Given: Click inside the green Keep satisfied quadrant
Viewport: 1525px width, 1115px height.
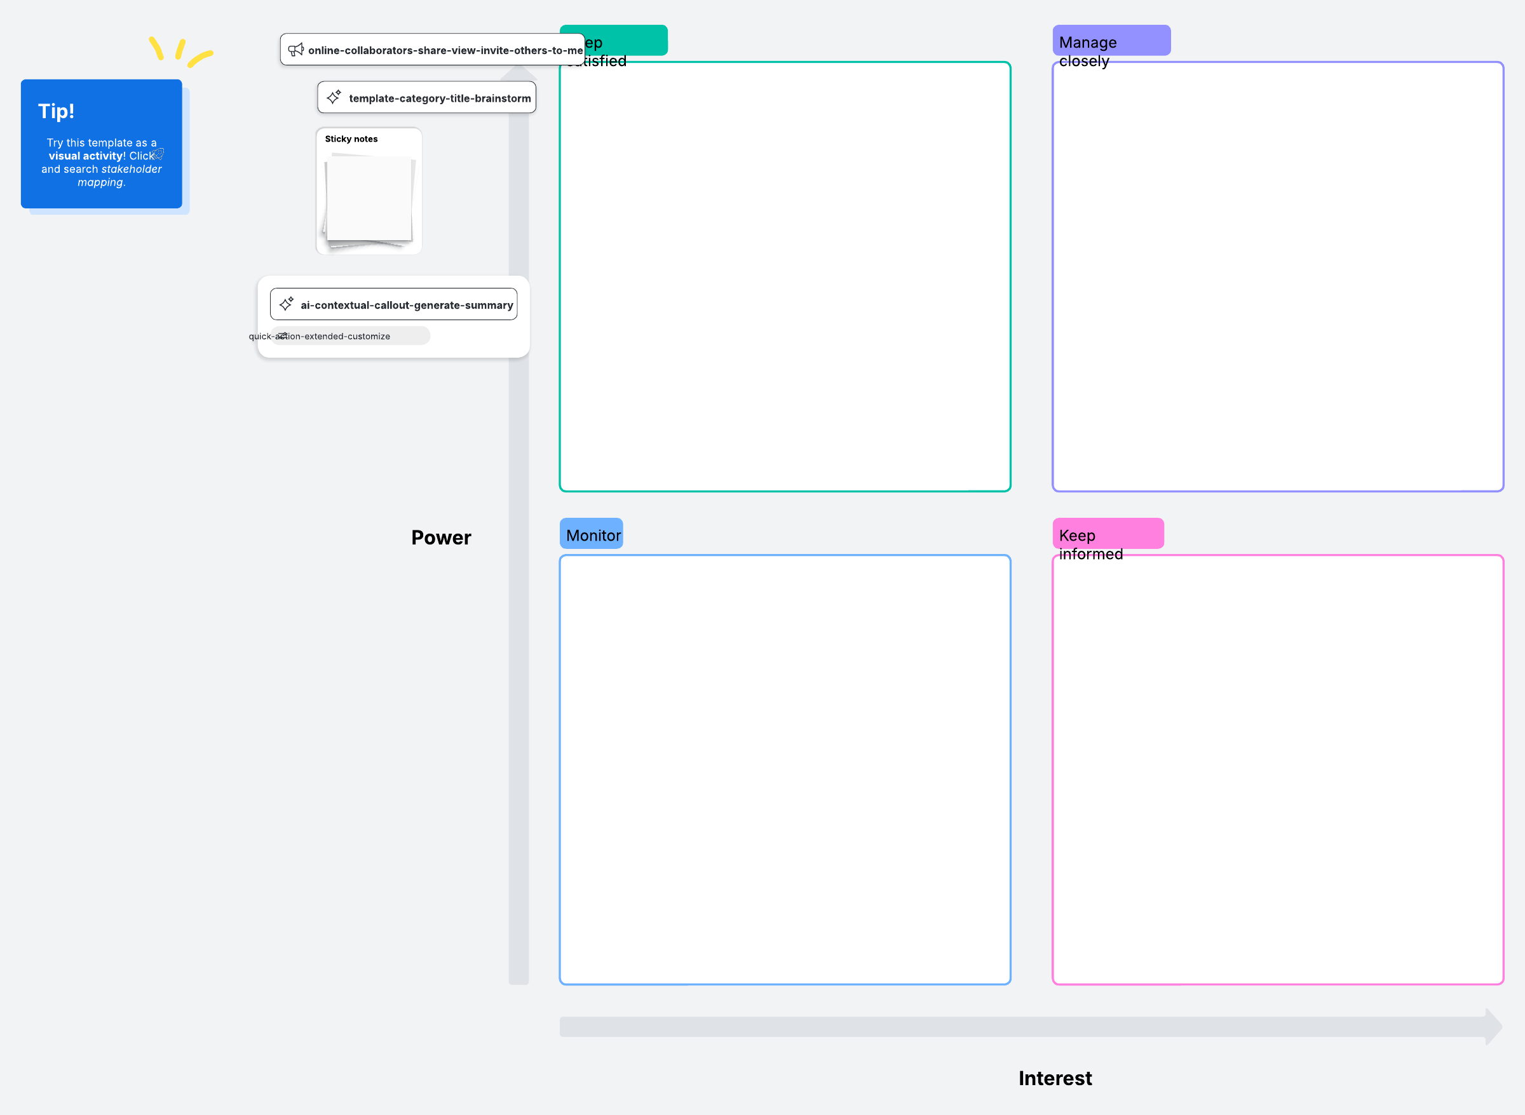Looking at the screenshot, I should click(785, 277).
